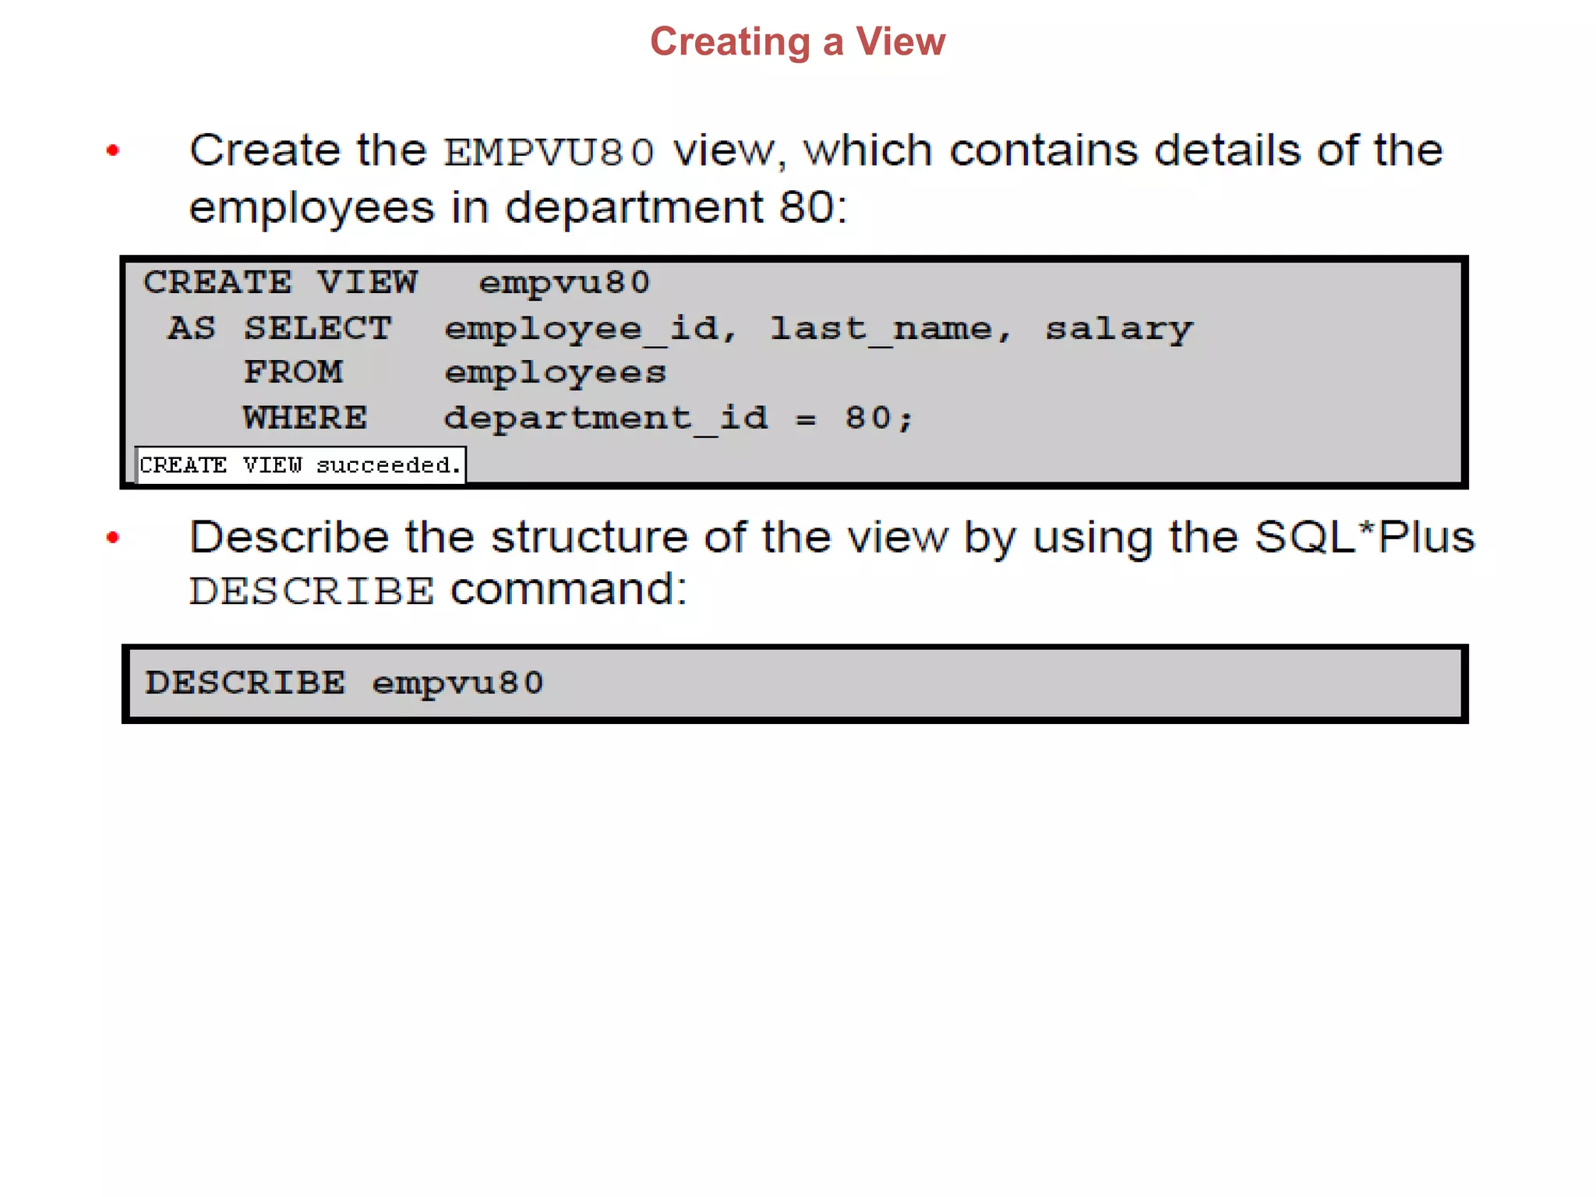Screen dimensions: 1596x1197
Task: Click 'CREATE VIEW' keyword in code box
Action: pyautogui.click(x=281, y=282)
